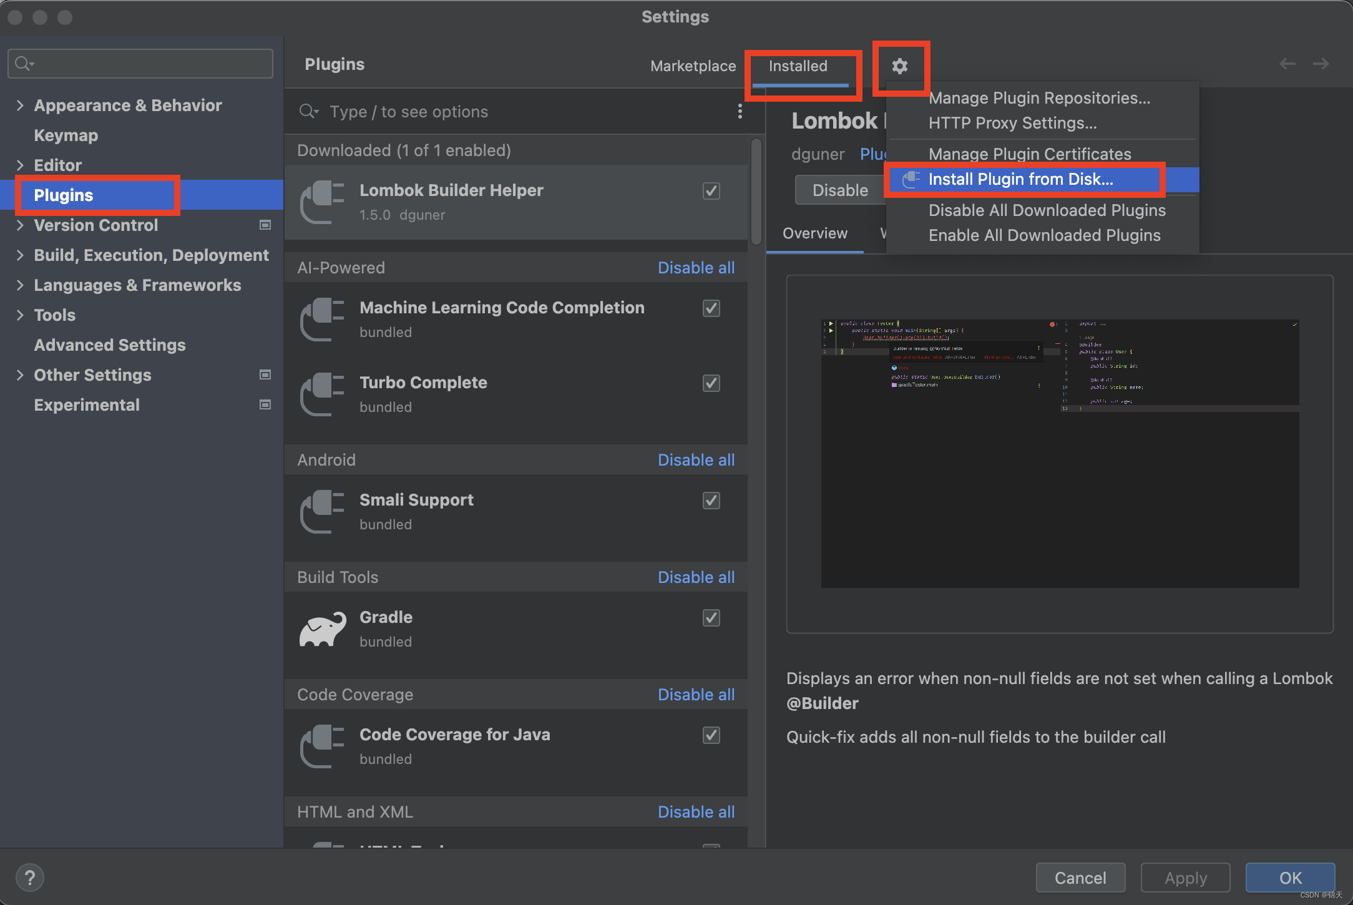Screen dimensions: 1353x905
Task: Expand the Languages & Frameworks section
Action: 20,285
